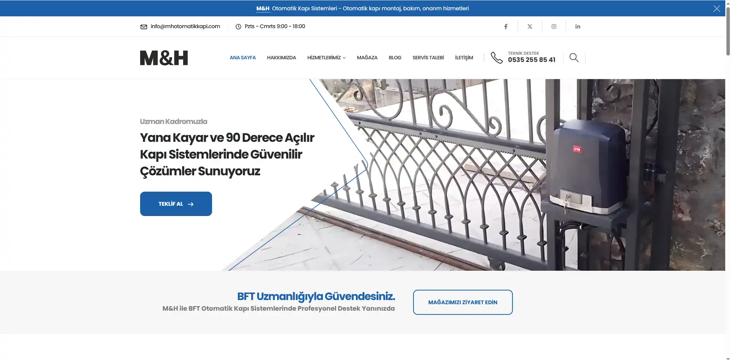The width and height of the screenshot is (731, 362).
Task: Open the X (Twitter) social icon
Action: 530,27
